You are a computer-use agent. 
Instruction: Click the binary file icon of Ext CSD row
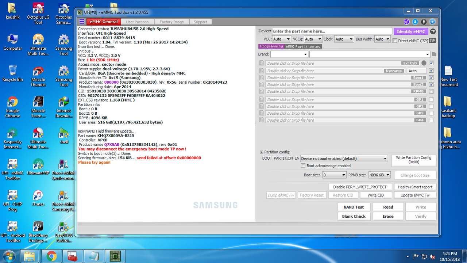(261, 63)
